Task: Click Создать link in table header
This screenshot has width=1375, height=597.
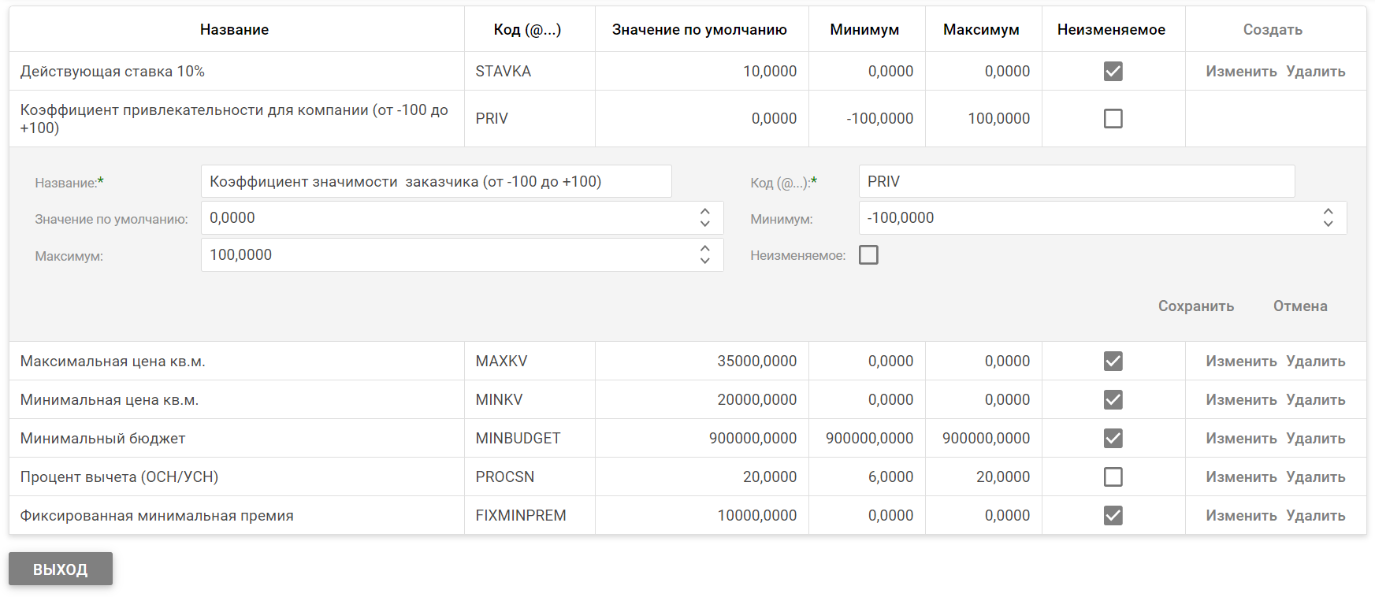Action: (1272, 30)
